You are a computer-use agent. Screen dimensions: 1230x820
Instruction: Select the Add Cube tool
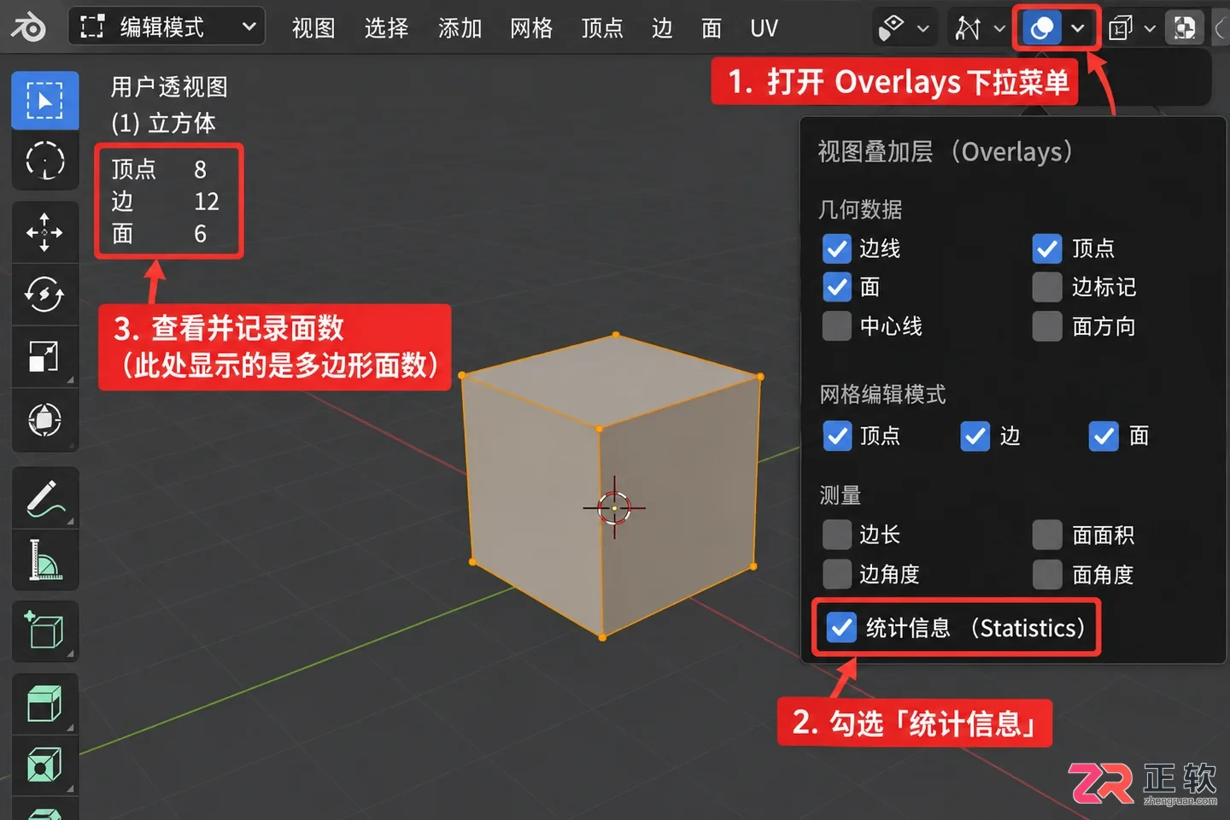point(45,631)
